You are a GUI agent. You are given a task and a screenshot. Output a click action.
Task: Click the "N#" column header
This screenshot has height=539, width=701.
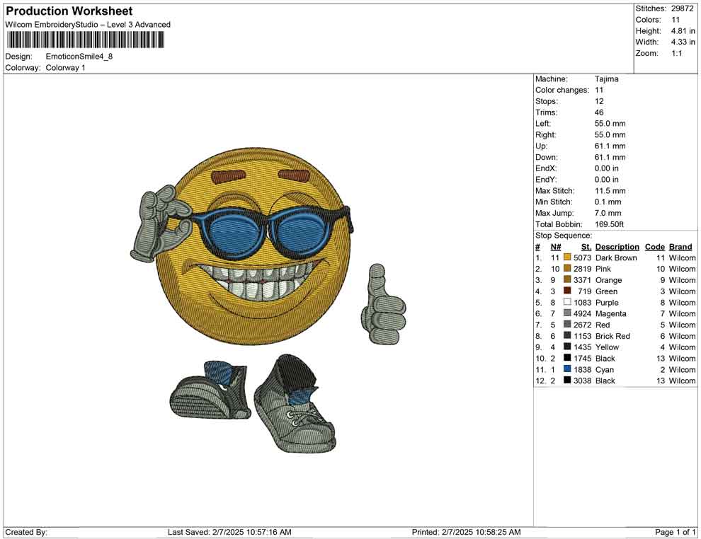click(556, 247)
